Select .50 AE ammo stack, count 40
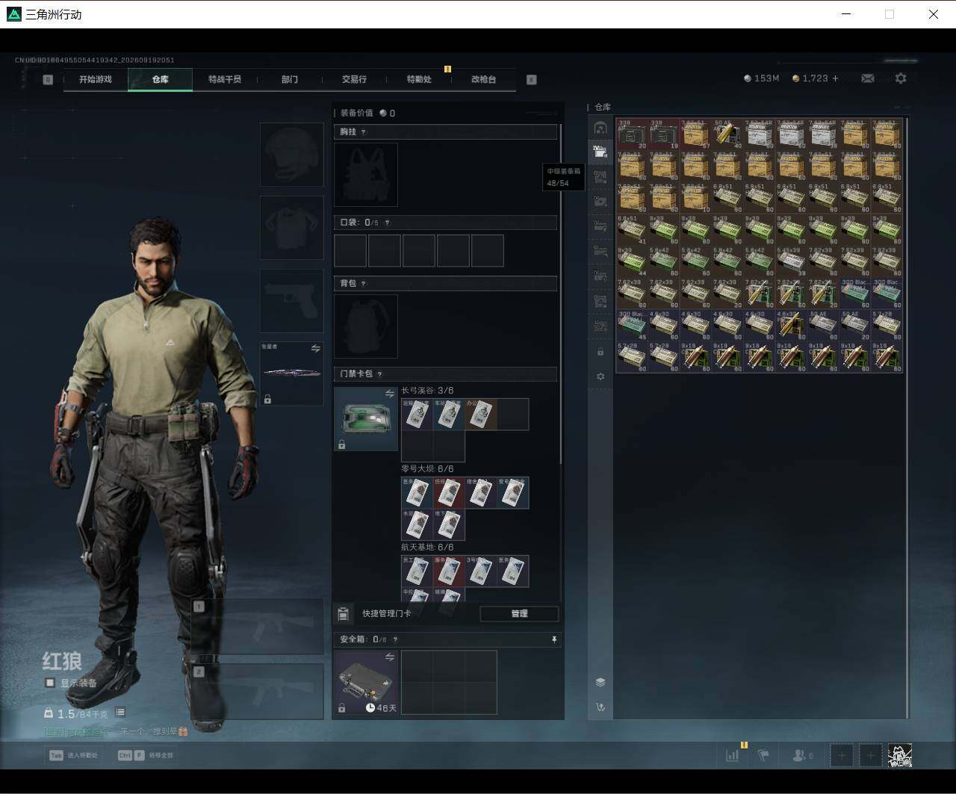Viewport: 956px width, 794px height. pos(727,134)
